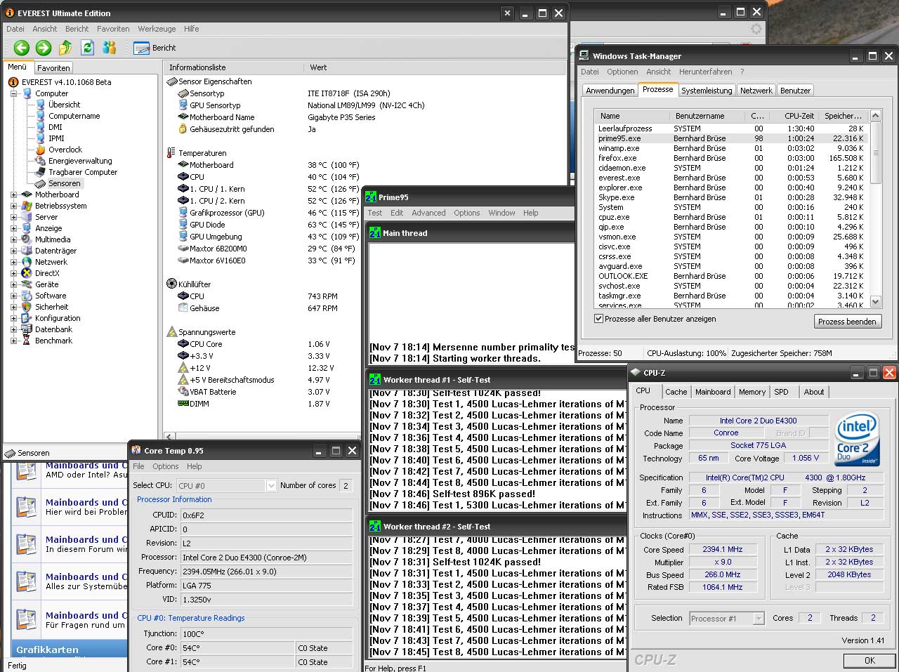Open the SPD tab in CPU-Z

coord(781,392)
